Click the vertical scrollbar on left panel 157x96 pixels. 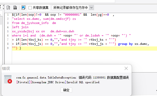pos(1,21)
